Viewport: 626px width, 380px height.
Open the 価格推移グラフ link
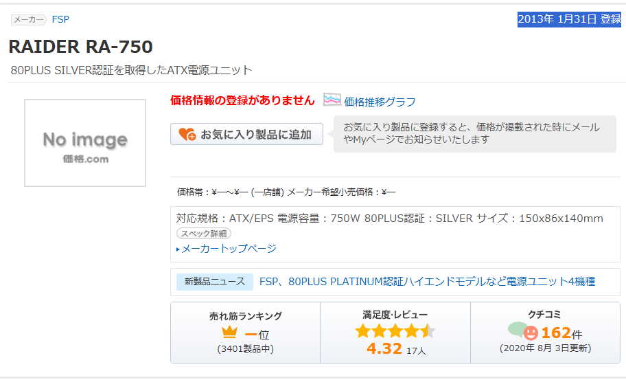click(380, 102)
